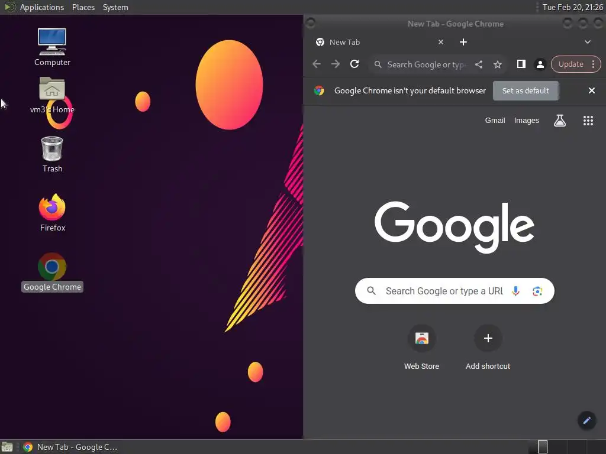The height and width of the screenshot is (454, 606).
Task: Open Search Labs flask icon
Action: (559, 121)
